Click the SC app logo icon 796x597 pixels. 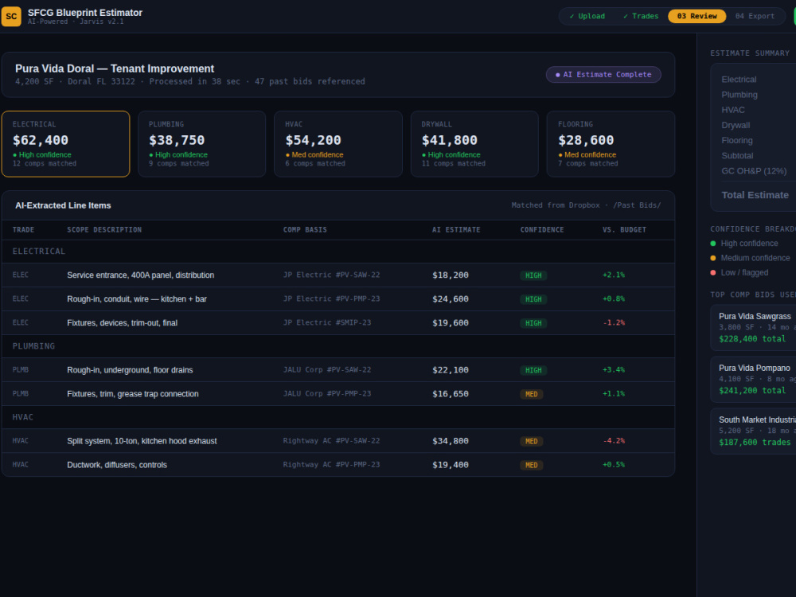(x=11, y=16)
